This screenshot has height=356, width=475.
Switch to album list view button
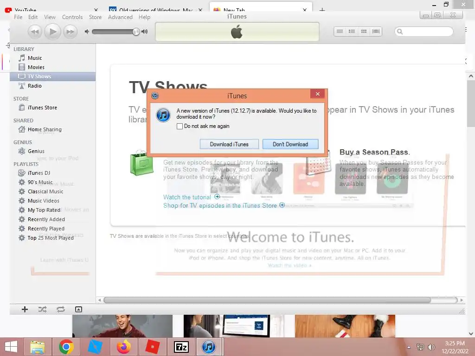pos(352,31)
